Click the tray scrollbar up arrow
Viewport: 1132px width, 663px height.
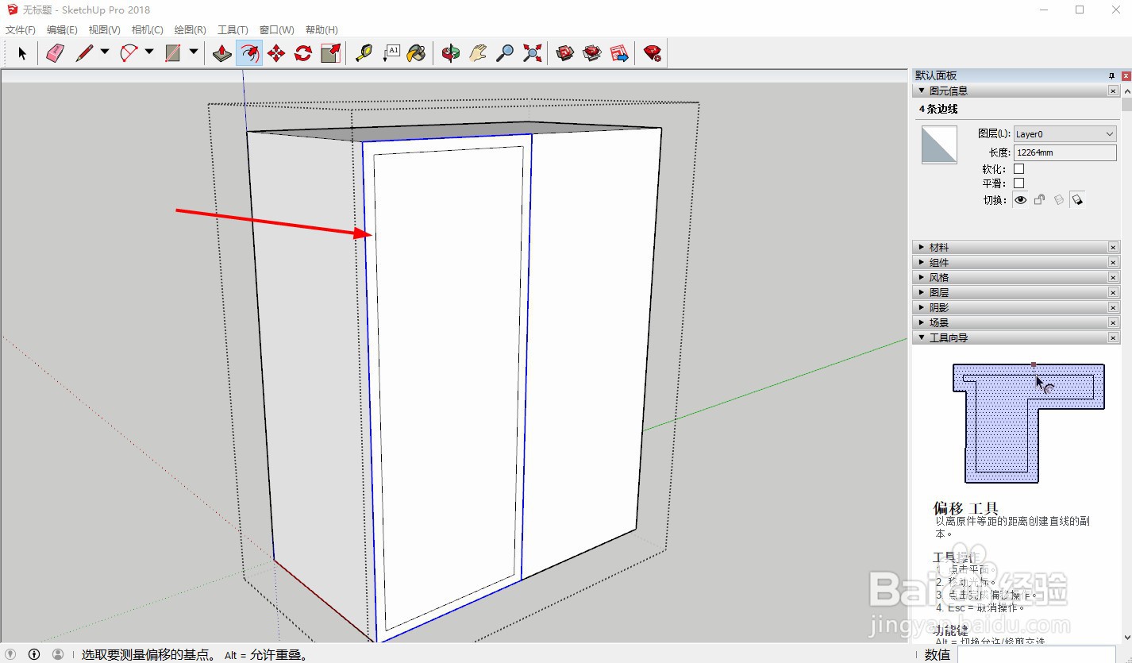click(1126, 91)
